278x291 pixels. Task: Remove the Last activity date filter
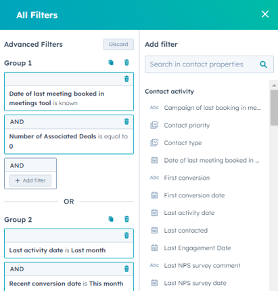[126, 235]
